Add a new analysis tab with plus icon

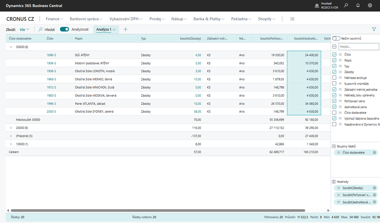125,29
